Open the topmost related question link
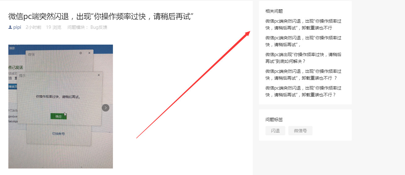 click(304, 24)
